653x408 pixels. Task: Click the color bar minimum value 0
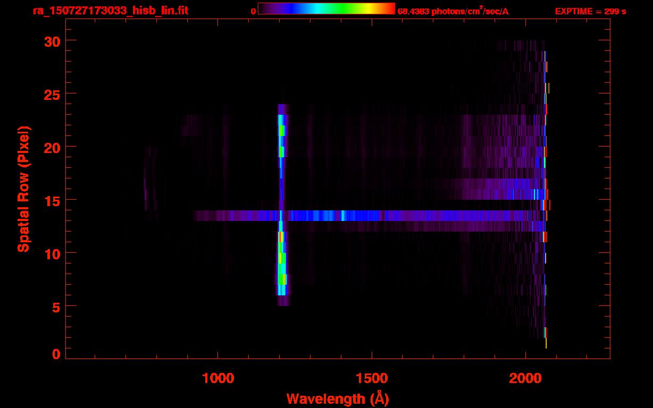tap(254, 11)
